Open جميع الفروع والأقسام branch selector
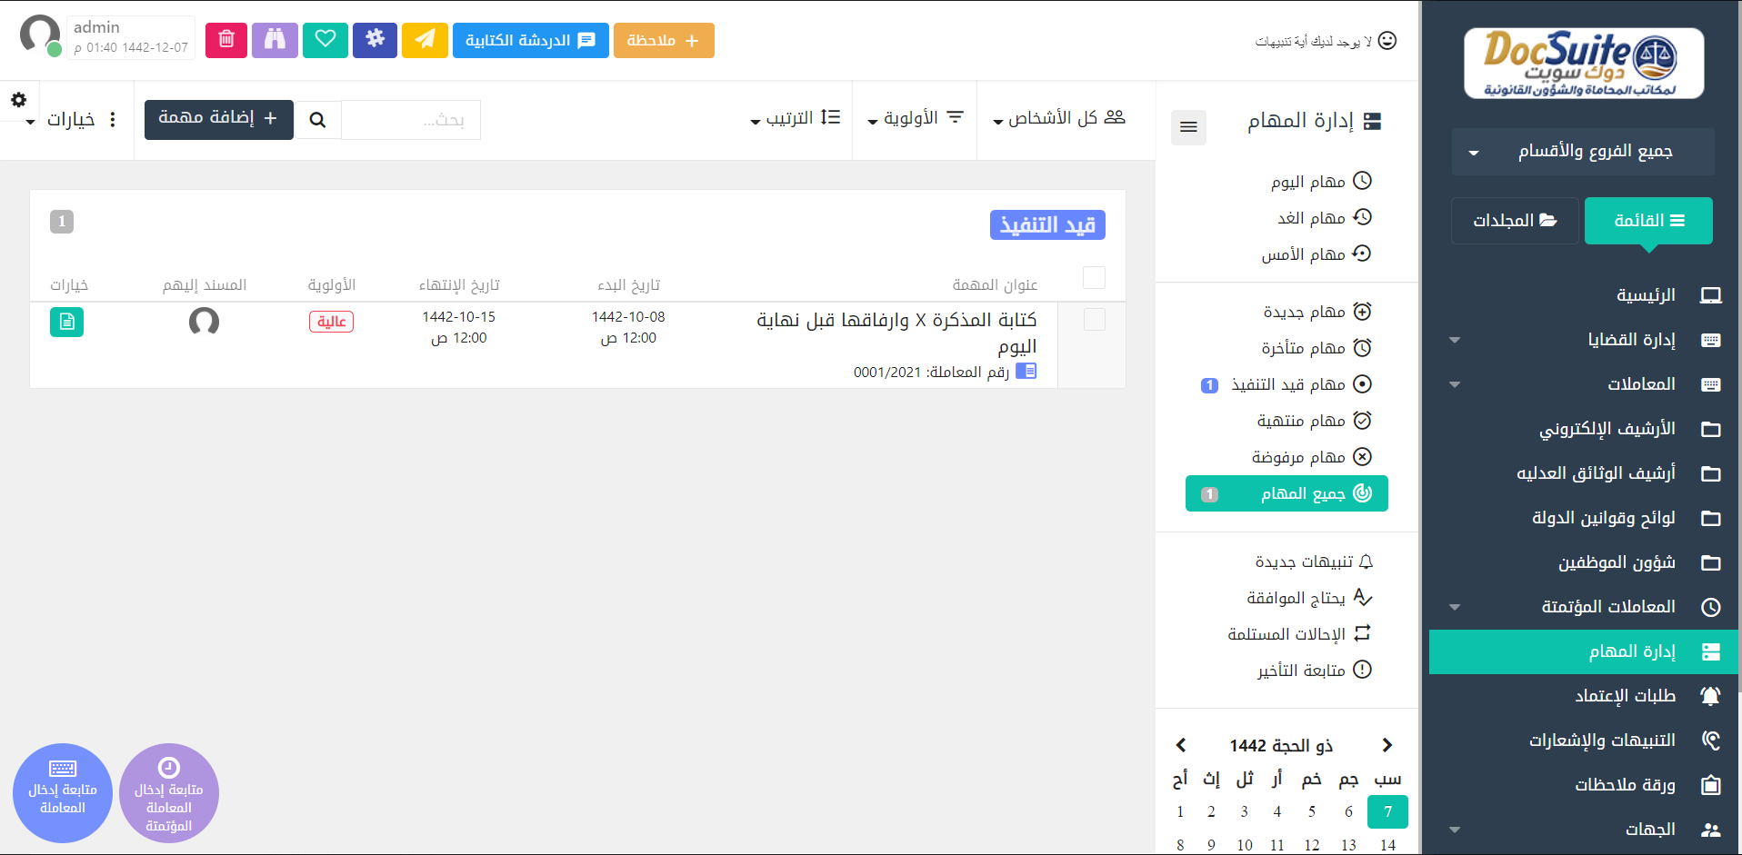 click(x=1583, y=151)
